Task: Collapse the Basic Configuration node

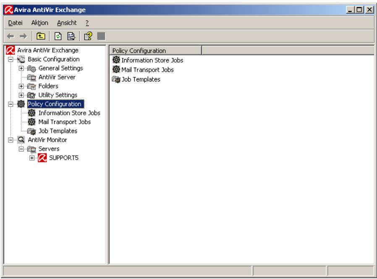Action: coord(10,59)
